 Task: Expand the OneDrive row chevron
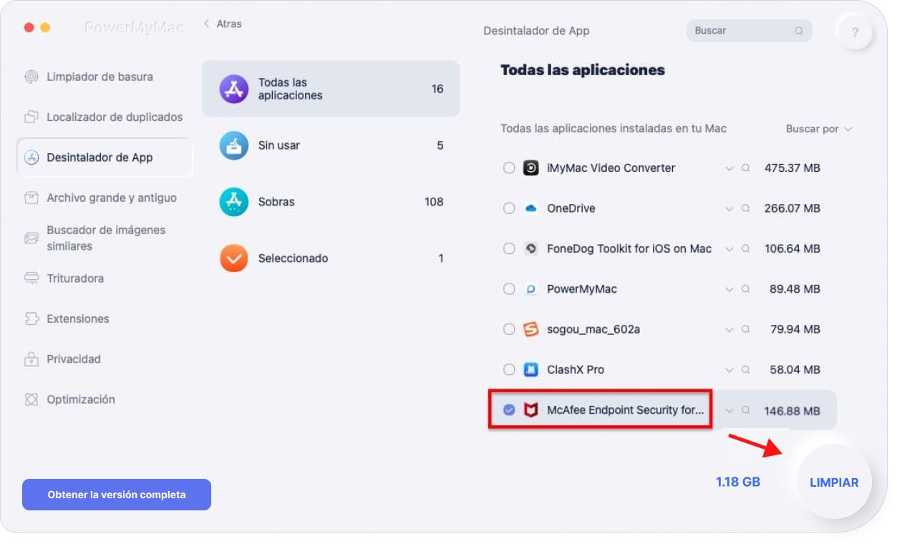[x=729, y=208]
